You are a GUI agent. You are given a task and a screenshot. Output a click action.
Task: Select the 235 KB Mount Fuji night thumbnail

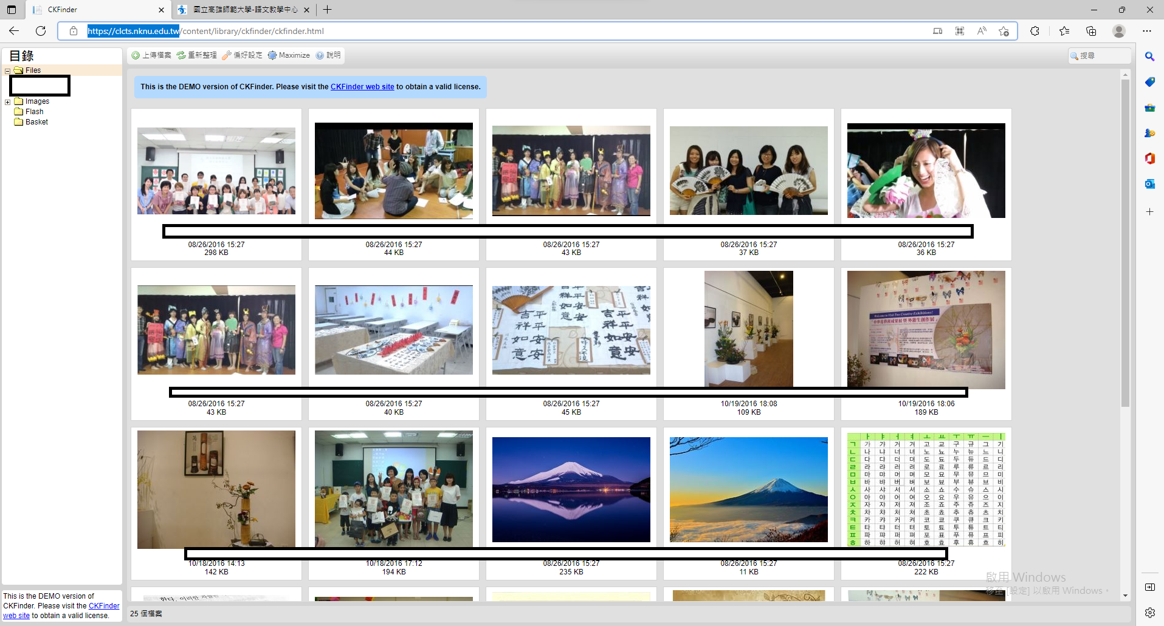click(x=571, y=489)
